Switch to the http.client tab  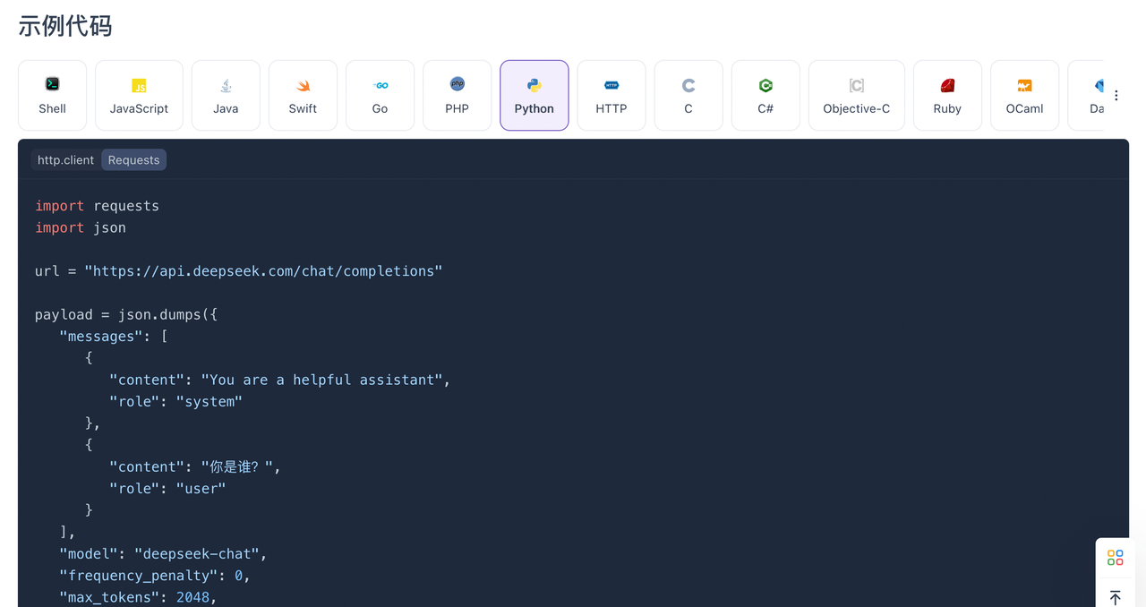(65, 160)
